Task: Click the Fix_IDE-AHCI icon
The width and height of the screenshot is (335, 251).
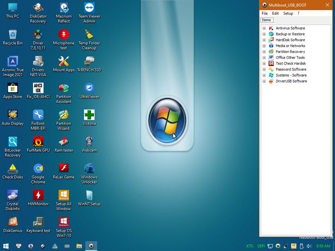Action: (x=38, y=91)
